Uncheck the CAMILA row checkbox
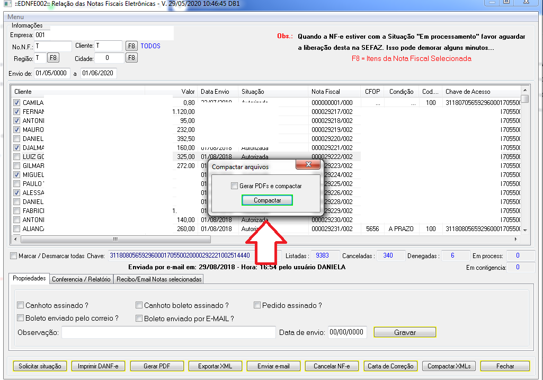 (x=17, y=103)
